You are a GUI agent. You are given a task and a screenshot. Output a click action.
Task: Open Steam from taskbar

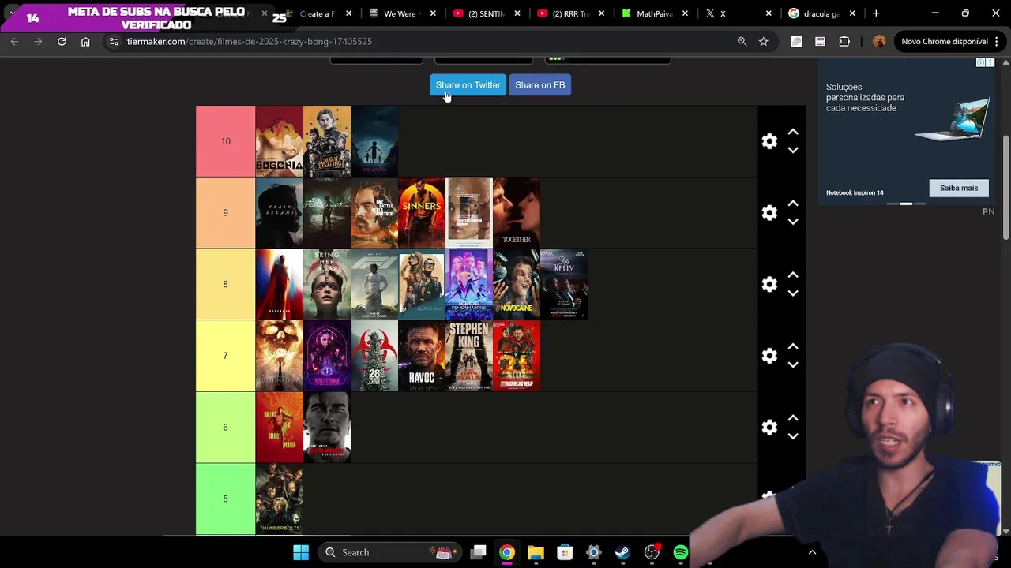click(622, 552)
